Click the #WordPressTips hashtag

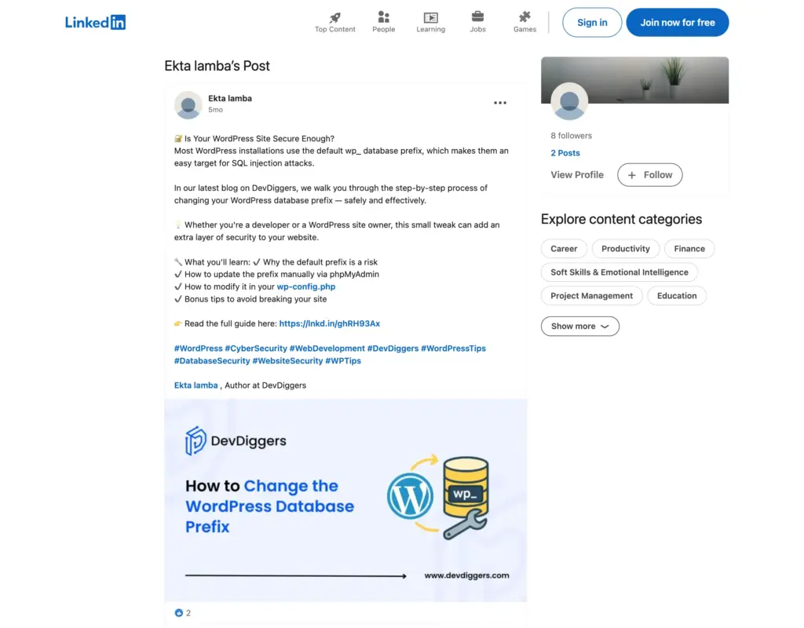[x=453, y=348]
